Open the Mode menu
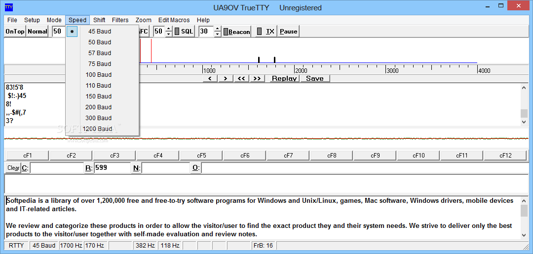This screenshot has height=254, width=533. point(54,20)
